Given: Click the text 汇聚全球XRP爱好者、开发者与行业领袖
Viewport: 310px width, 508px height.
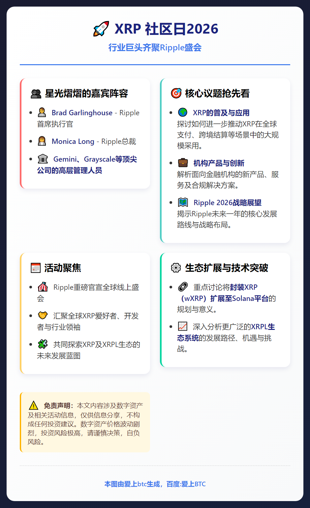Looking at the screenshot, I should [x=88, y=321].
